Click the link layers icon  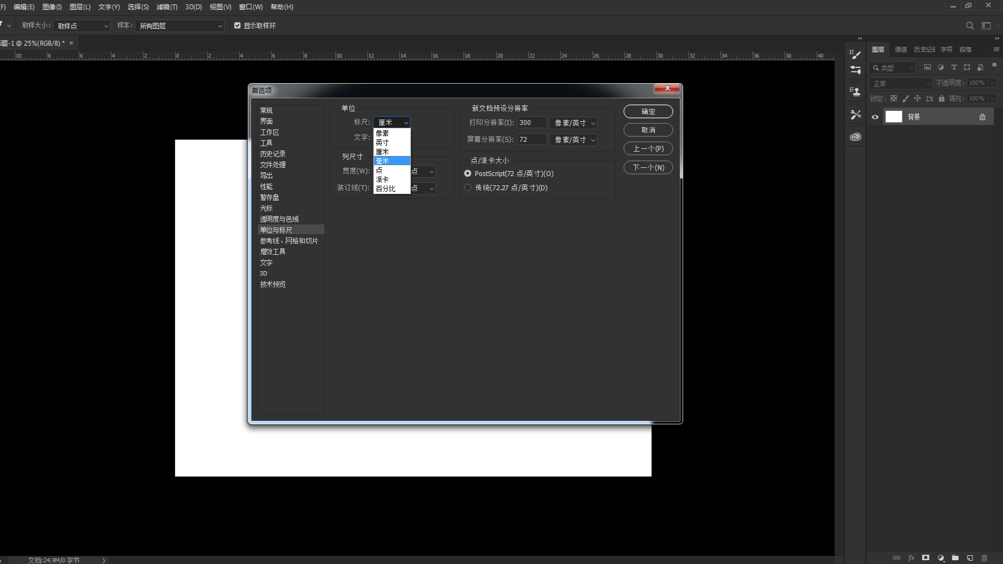(x=897, y=557)
